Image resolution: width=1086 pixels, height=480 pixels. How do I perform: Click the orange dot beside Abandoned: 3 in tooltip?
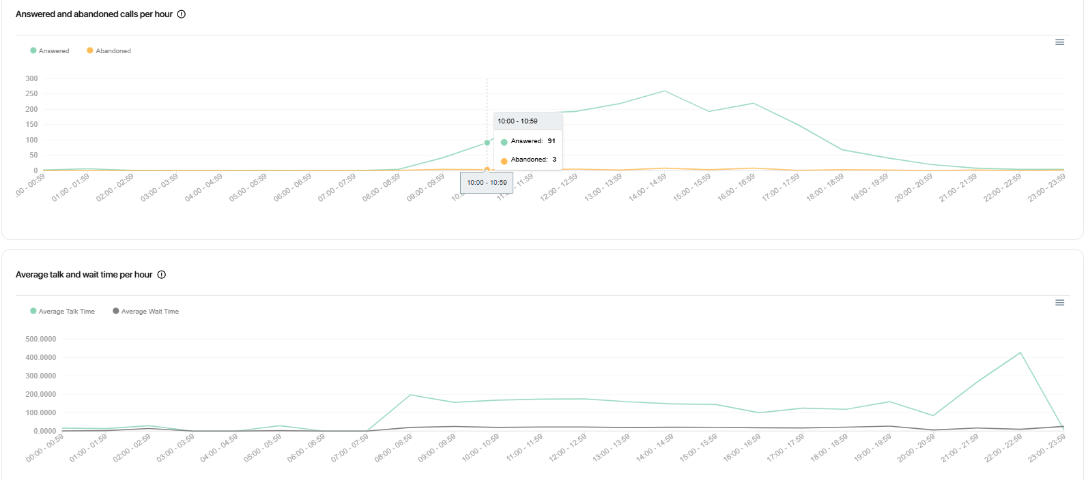pos(504,161)
